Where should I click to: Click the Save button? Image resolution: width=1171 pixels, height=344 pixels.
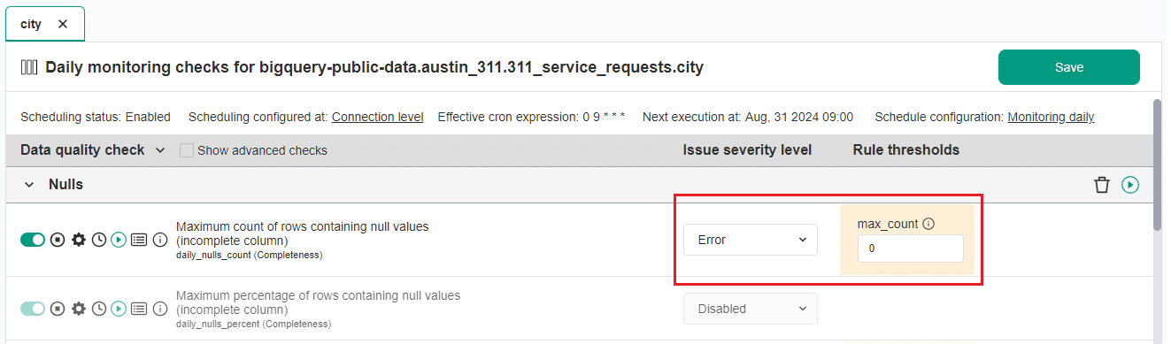coord(1069,67)
